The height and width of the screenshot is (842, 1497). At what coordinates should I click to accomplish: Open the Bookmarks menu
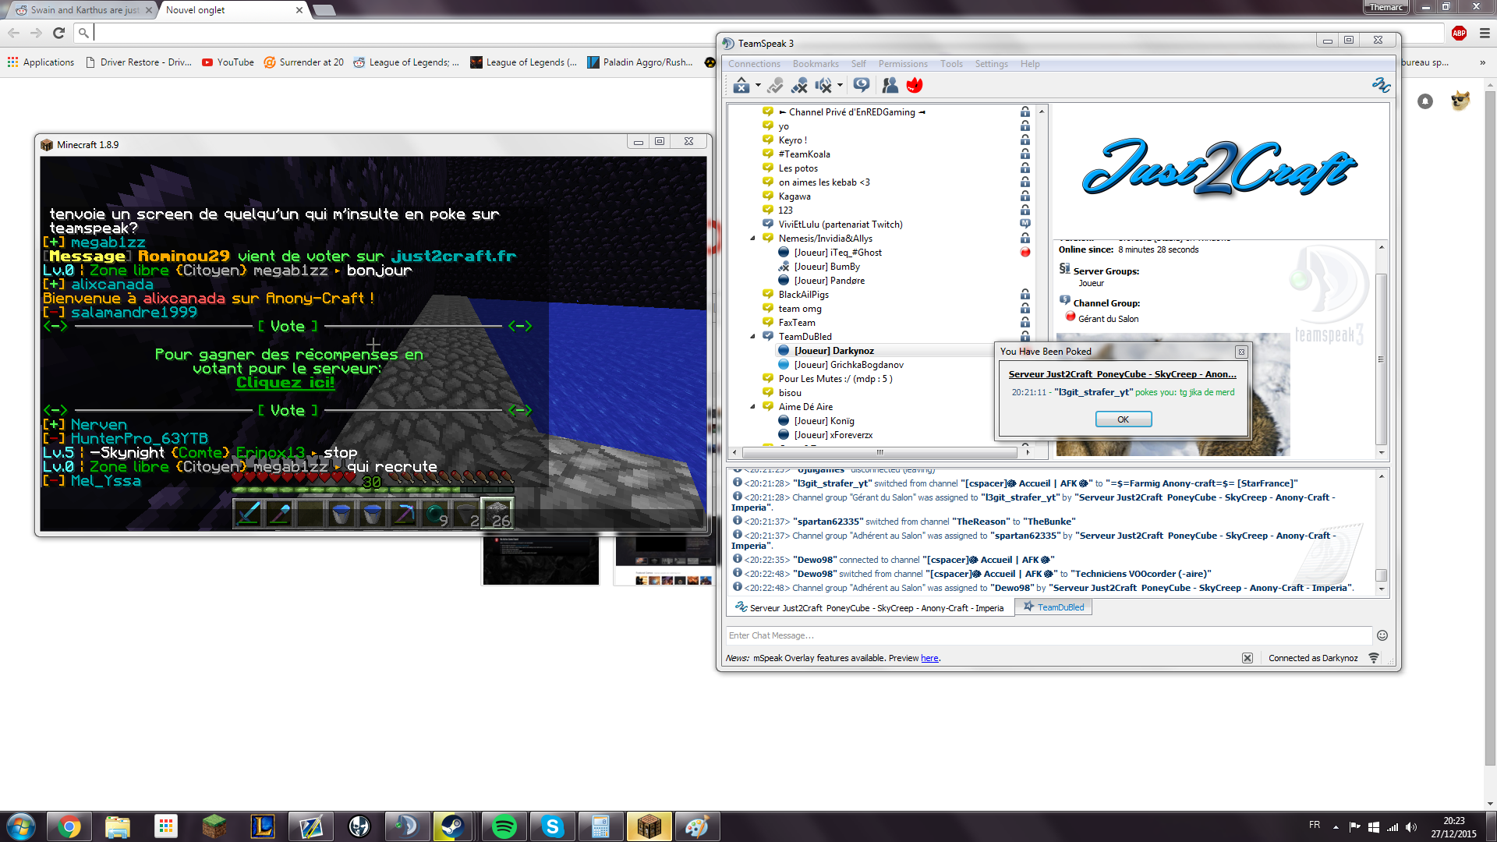tap(816, 64)
